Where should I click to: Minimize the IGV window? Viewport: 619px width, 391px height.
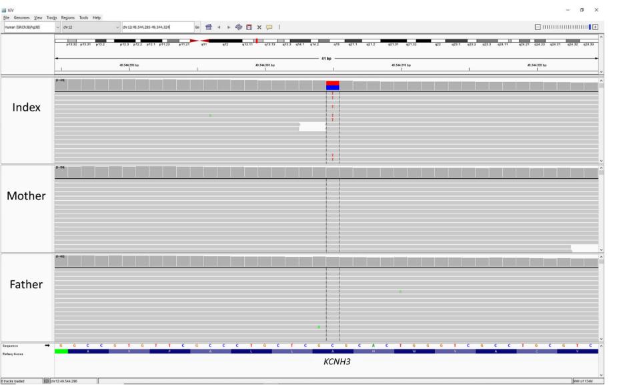coord(567,10)
